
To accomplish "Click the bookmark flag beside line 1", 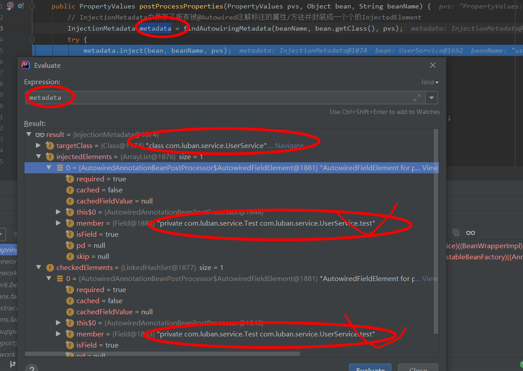I will point(31,6).
